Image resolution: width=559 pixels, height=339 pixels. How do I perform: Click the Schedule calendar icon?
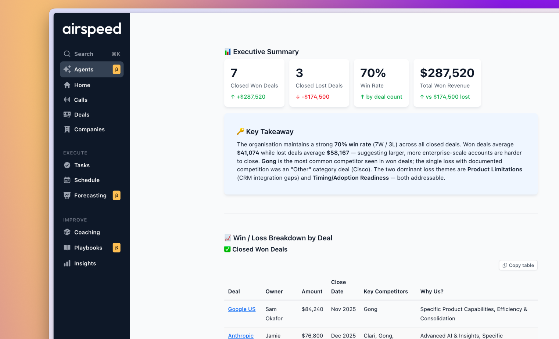[x=67, y=180]
